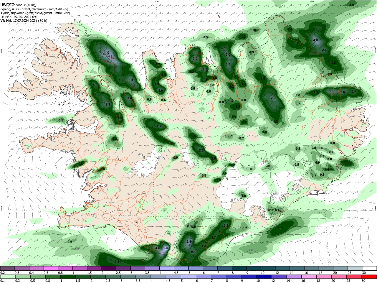Click the 2.1 precipitation value in the east

pos(354,92)
